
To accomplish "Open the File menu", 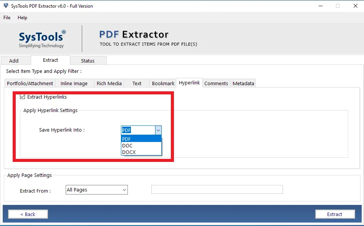I will 7,18.
